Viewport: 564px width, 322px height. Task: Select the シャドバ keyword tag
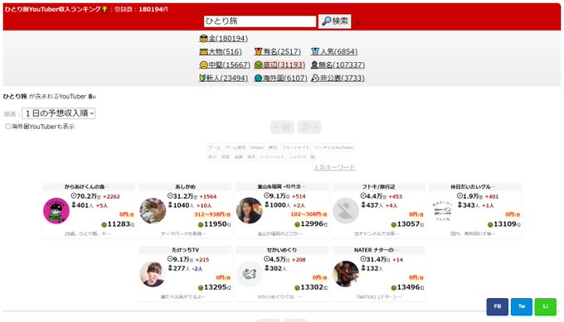point(298,157)
